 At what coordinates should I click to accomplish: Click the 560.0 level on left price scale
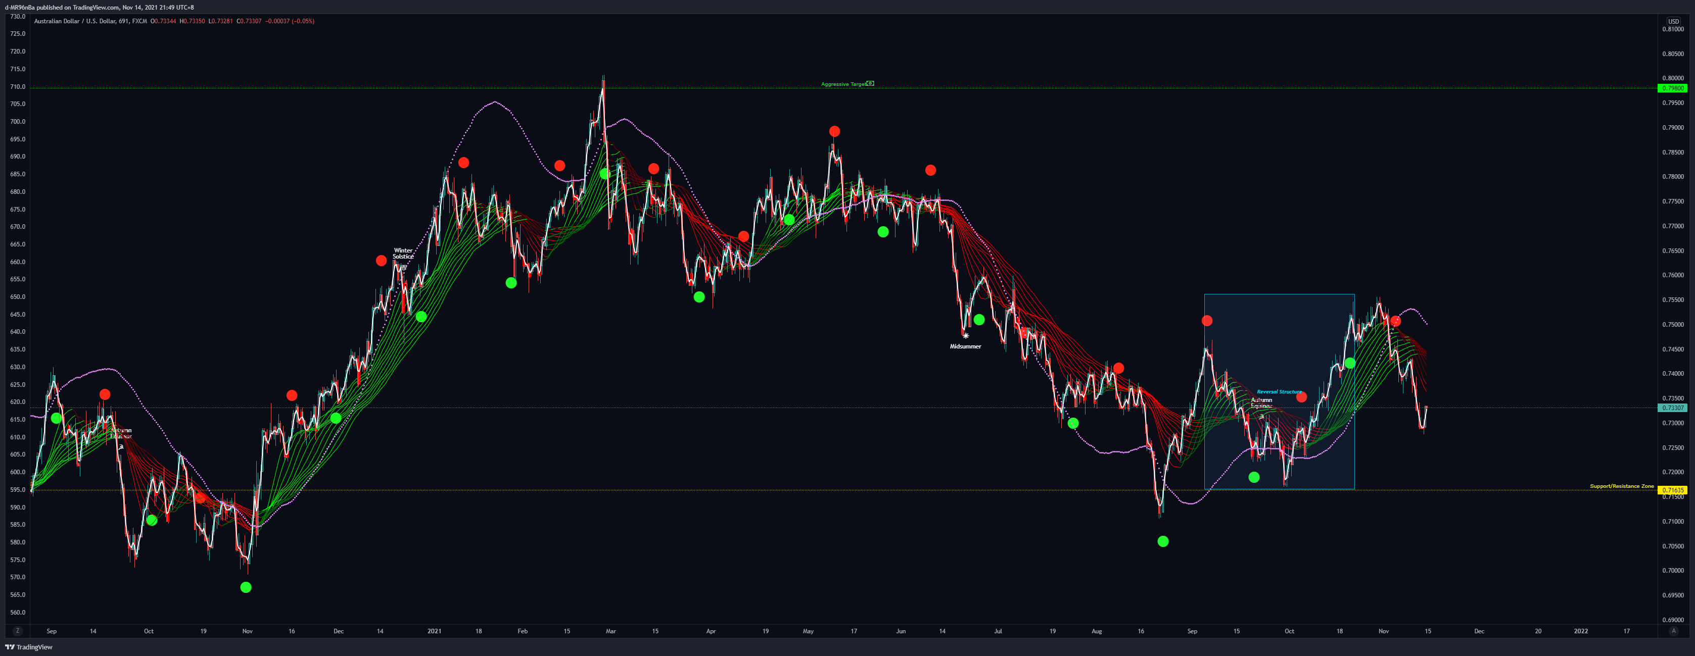17,612
